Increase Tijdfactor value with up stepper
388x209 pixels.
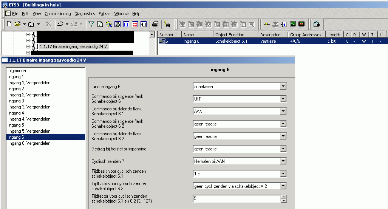(x=284, y=197)
